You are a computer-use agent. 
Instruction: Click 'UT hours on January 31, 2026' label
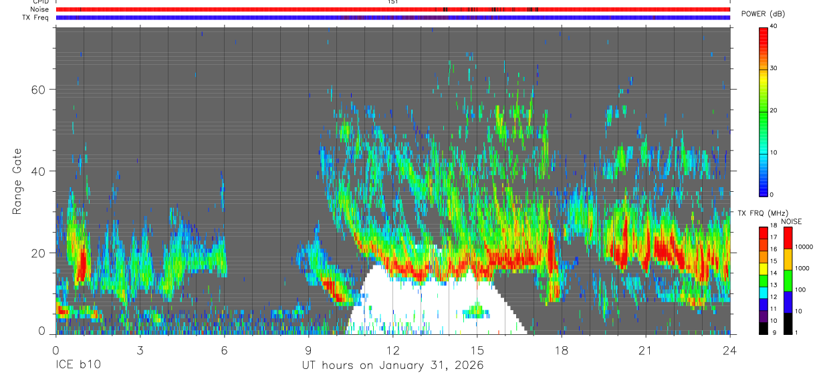(393, 366)
